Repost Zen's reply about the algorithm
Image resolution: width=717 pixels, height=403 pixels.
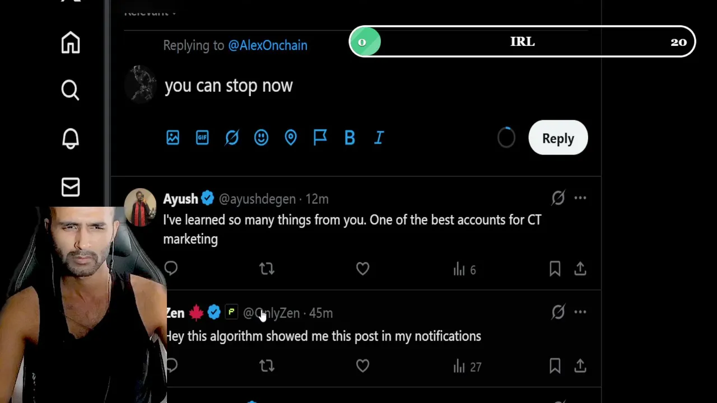pyautogui.click(x=267, y=366)
